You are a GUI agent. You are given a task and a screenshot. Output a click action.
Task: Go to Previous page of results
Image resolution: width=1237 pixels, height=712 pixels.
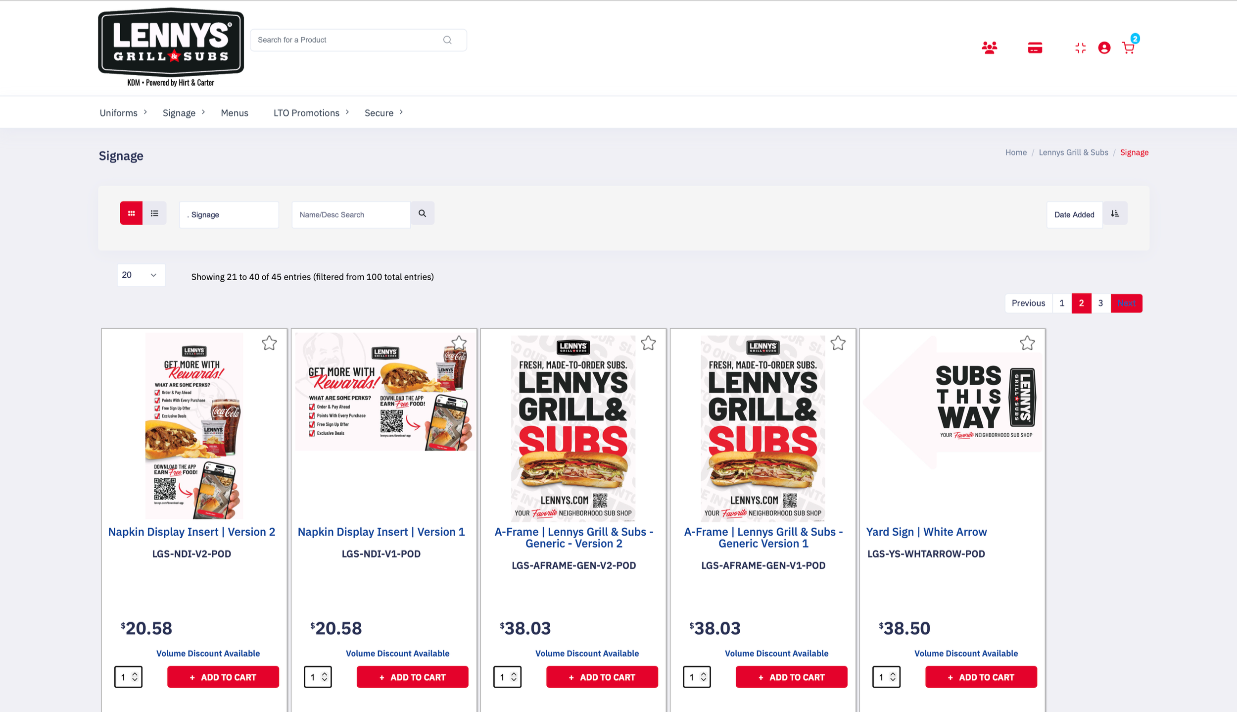tap(1028, 304)
